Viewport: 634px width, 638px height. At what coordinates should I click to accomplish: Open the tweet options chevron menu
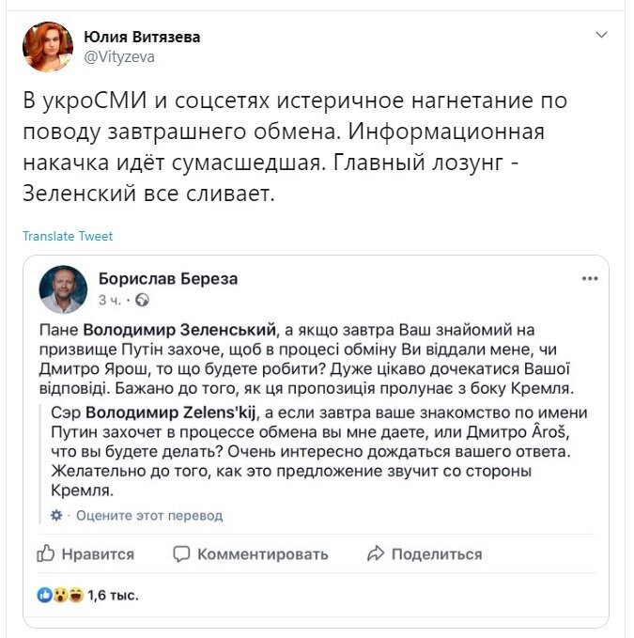coord(601,35)
